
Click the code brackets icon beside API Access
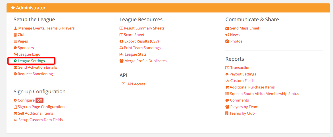click(123, 84)
